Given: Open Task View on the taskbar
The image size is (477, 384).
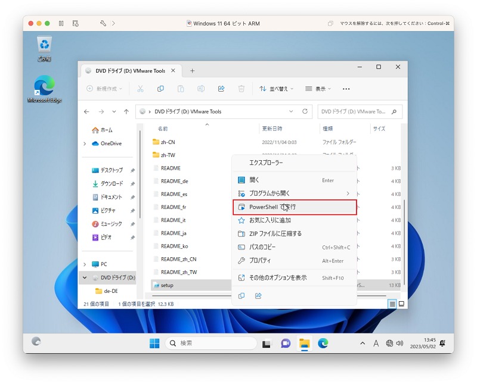Looking at the screenshot, I should point(267,344).
